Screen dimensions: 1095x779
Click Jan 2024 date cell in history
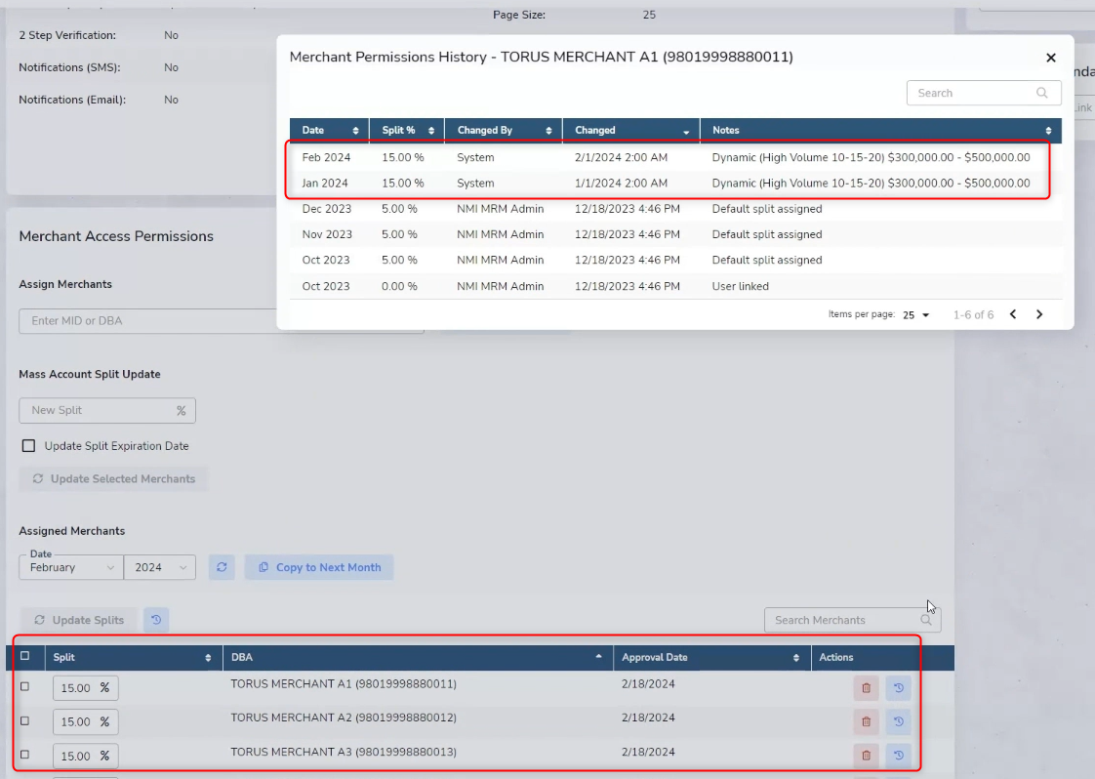click(325, 184)
